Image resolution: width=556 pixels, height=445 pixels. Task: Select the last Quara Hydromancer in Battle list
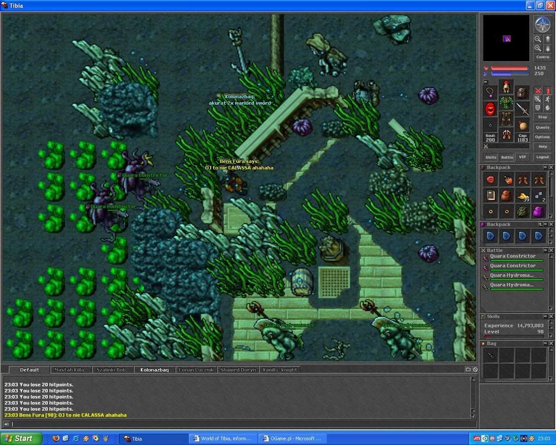513,286
